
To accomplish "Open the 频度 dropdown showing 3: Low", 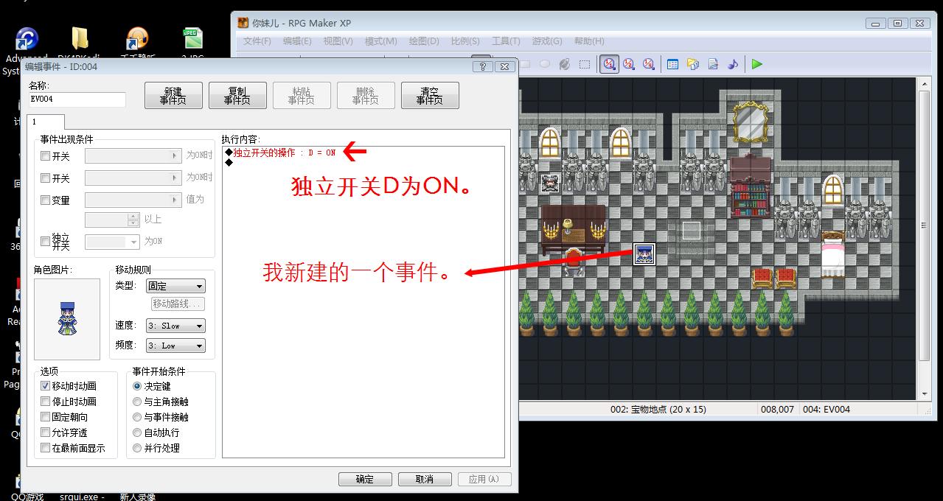I will (x=175, y=346).
